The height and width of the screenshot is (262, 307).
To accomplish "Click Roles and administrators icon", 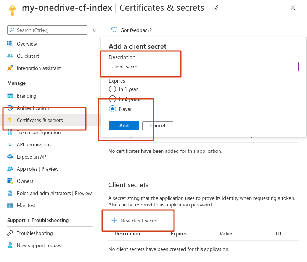I will (10, 193).
